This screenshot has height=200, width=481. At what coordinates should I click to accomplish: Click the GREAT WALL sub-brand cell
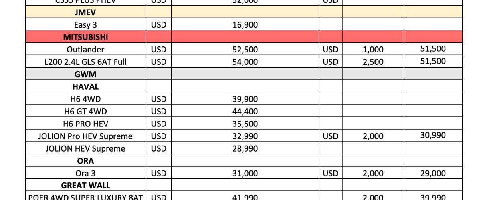[86, 186]
